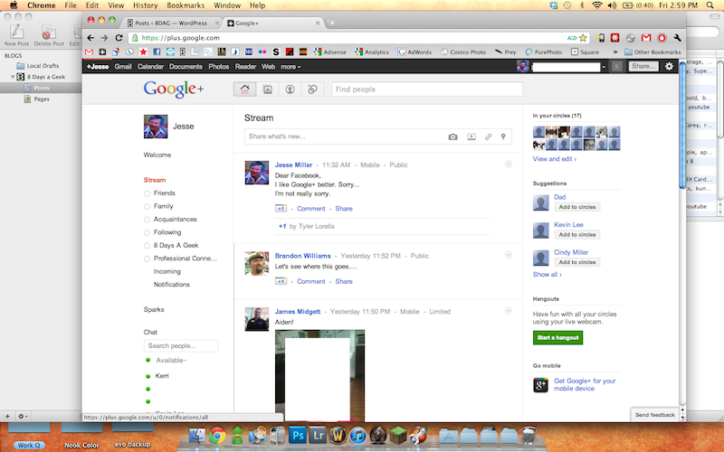Attach a photo using the camera icon
The height and width of the screenshot is (452, 724).
(453, 137)
